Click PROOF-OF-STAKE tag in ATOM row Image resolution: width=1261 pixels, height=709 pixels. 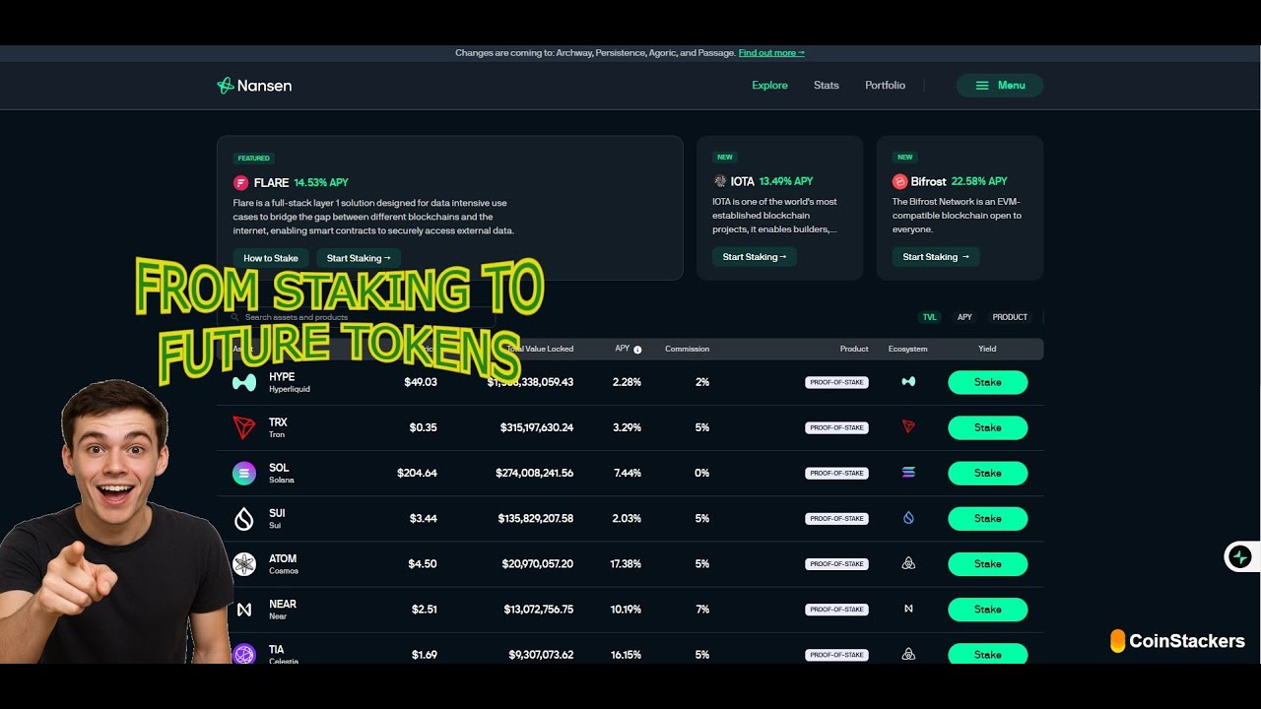pyautogui.click(x=836, y=563)
